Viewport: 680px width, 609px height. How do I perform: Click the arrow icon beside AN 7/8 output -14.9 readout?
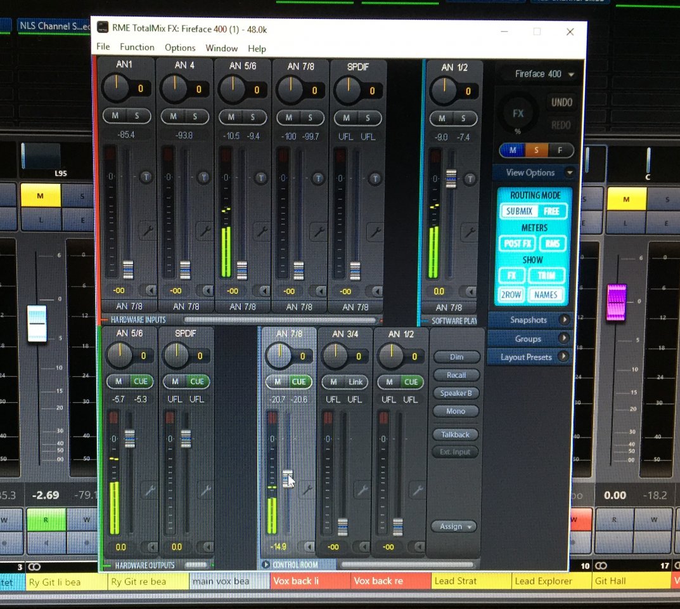(309, 546)
